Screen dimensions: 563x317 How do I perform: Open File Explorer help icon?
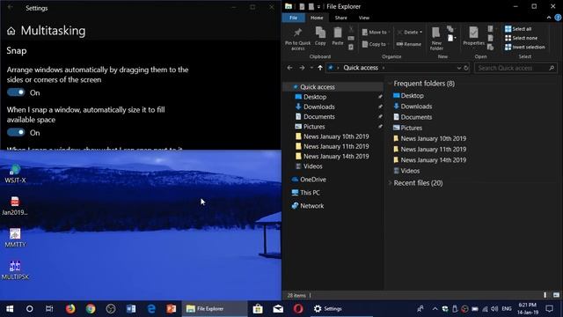click(x=558, y=18)
